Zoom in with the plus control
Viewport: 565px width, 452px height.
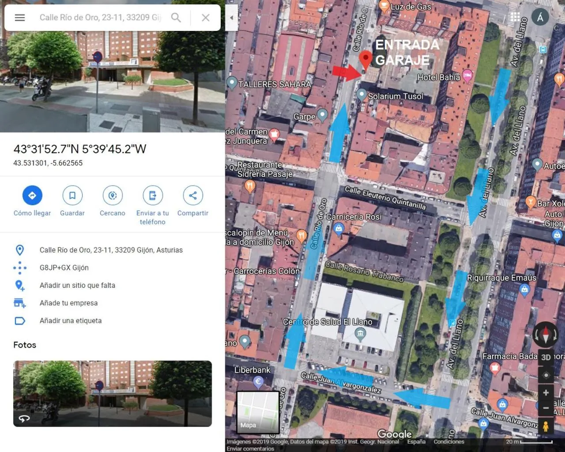546,392
